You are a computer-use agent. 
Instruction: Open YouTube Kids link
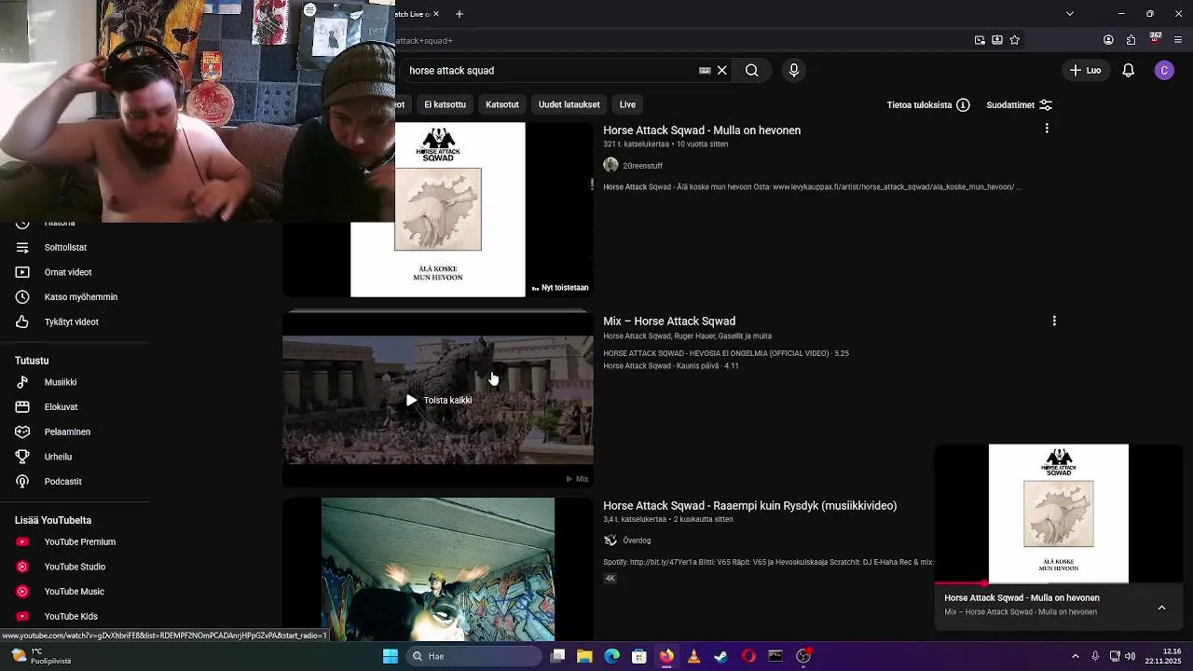(x=71, y=616)
